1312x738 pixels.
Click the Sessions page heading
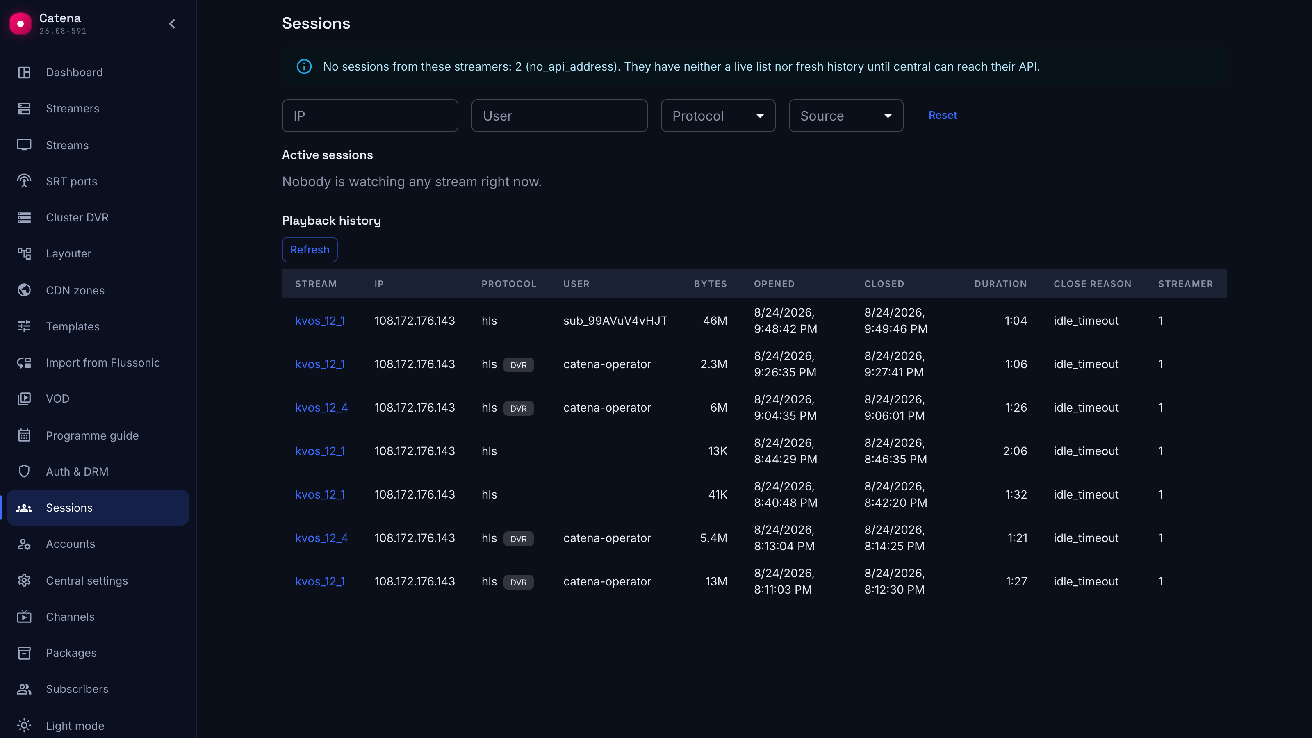[x=316, y=23]
